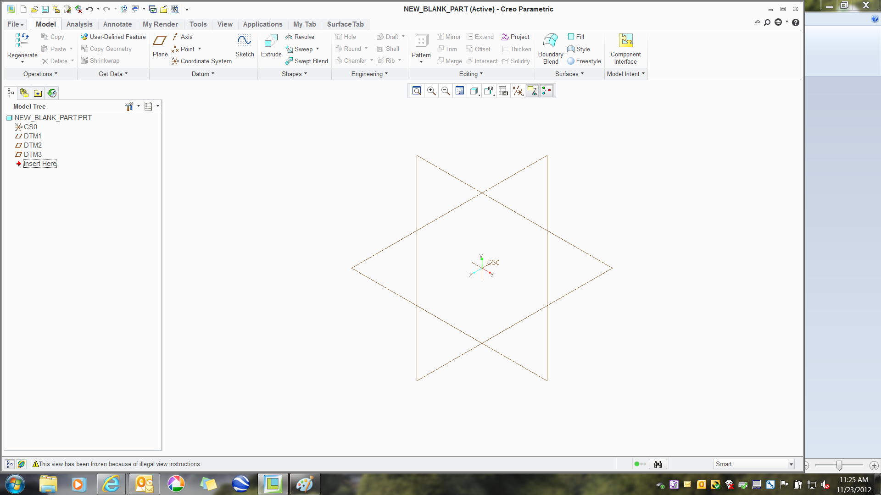The height and width of the screenshot is (495, 881).
Task: Repaint the graphics window
Action: click(460, 91)
